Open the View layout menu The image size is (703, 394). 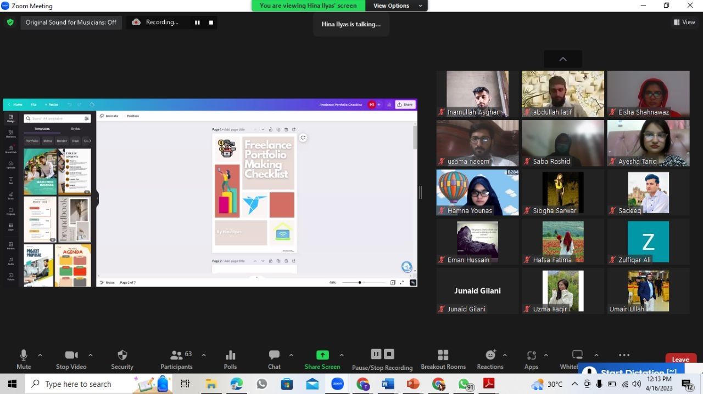click(x=684, y=22)
